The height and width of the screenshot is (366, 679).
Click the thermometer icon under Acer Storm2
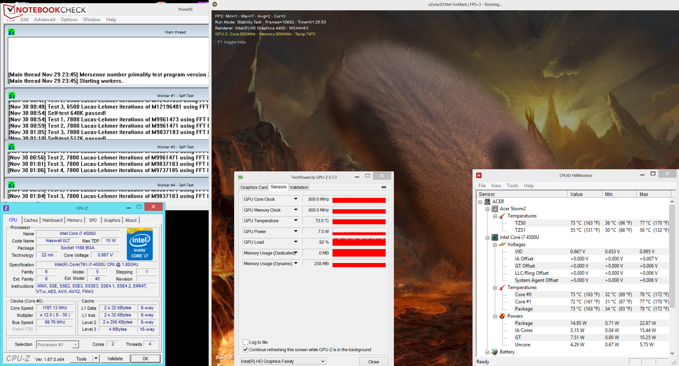pos(502,216)
